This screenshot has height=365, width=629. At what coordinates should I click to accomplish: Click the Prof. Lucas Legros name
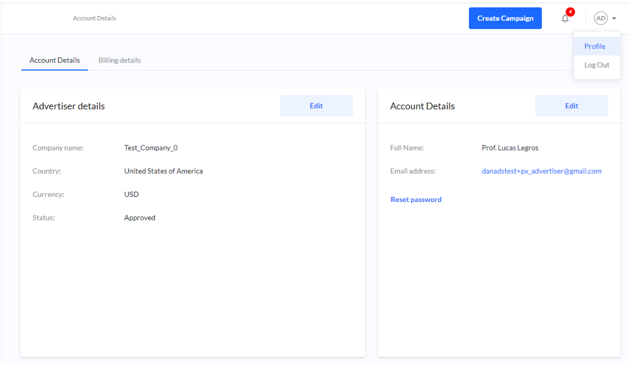pyautogui.click(x=510, y=147)
